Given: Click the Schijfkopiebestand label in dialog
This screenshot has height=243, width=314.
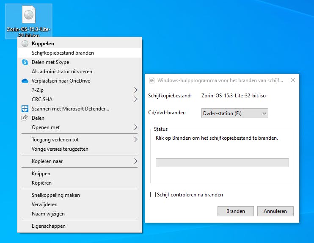Looking at the screenshot, I should [x=170, y=96].
